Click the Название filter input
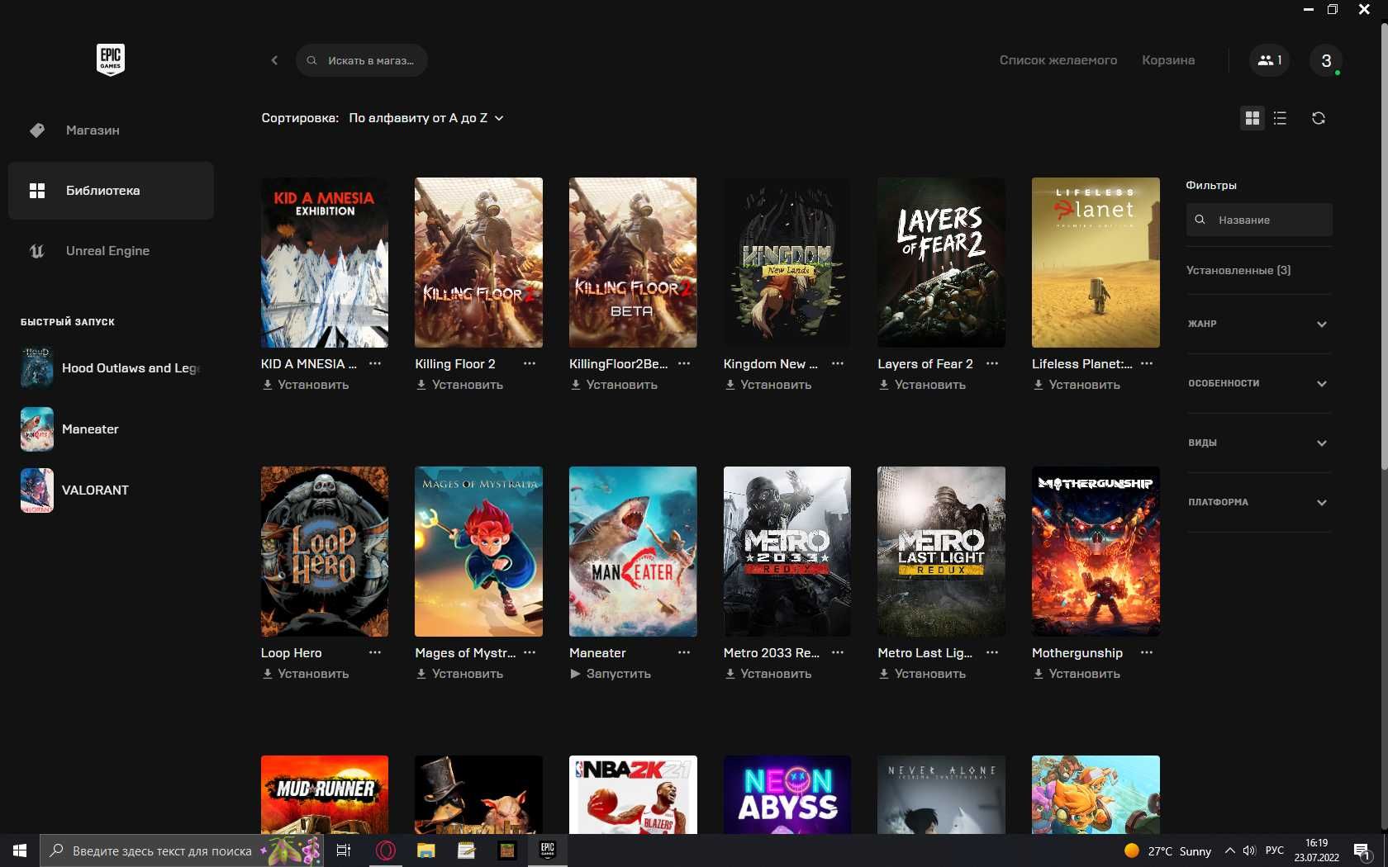This screenshot has width=1388, height=867. [x=1259, y=220]
